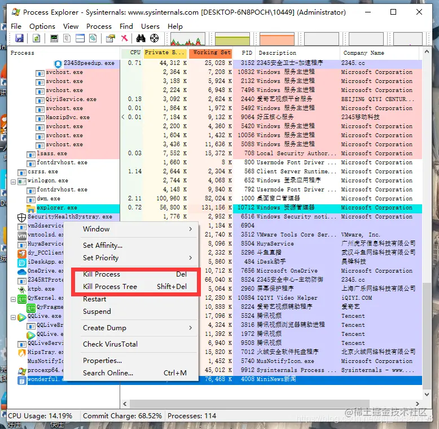The height and width of the screenshot is (429, 439).
Task: Click the binoculars Find Handle icon
Action: tap(141, 38)
